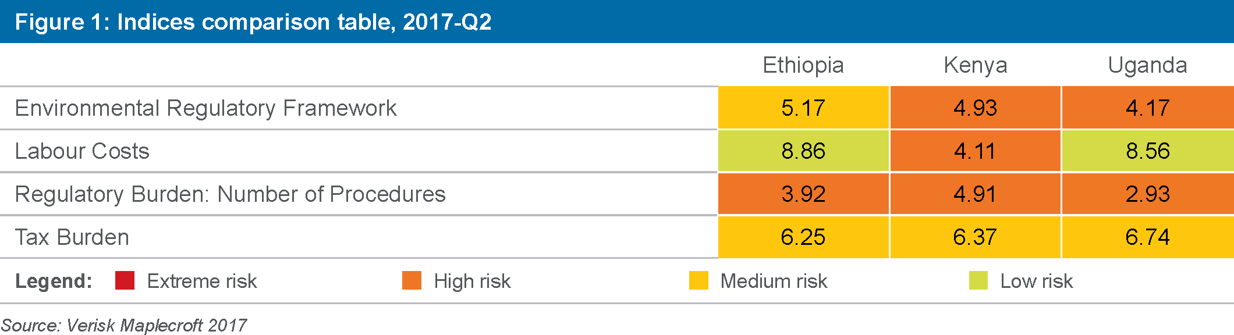Click Uganda's 8.56 Labour Costs cell
1234x335 pixels.
point(1147,151)
